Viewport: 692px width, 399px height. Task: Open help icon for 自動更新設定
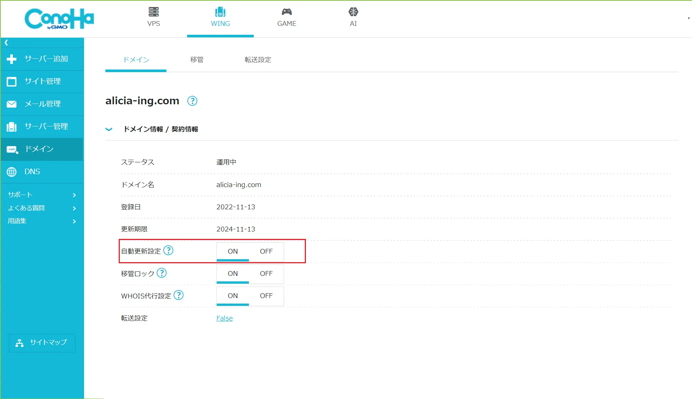[168, 250]
